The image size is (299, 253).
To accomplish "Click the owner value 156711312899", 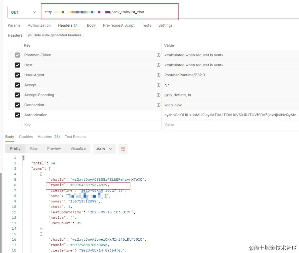I will click(x=83, y=201).
